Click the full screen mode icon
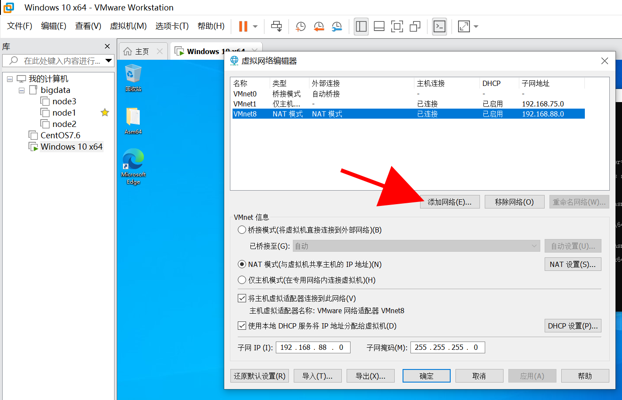This screenshot has height=400, width=622. point(397,26)
